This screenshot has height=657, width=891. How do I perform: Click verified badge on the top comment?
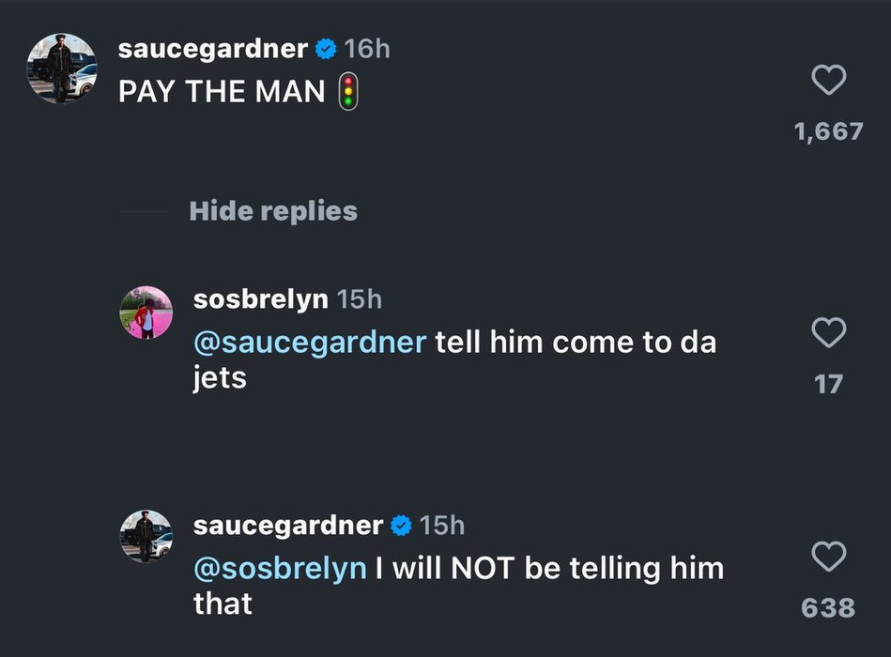(x=326, y=49)
